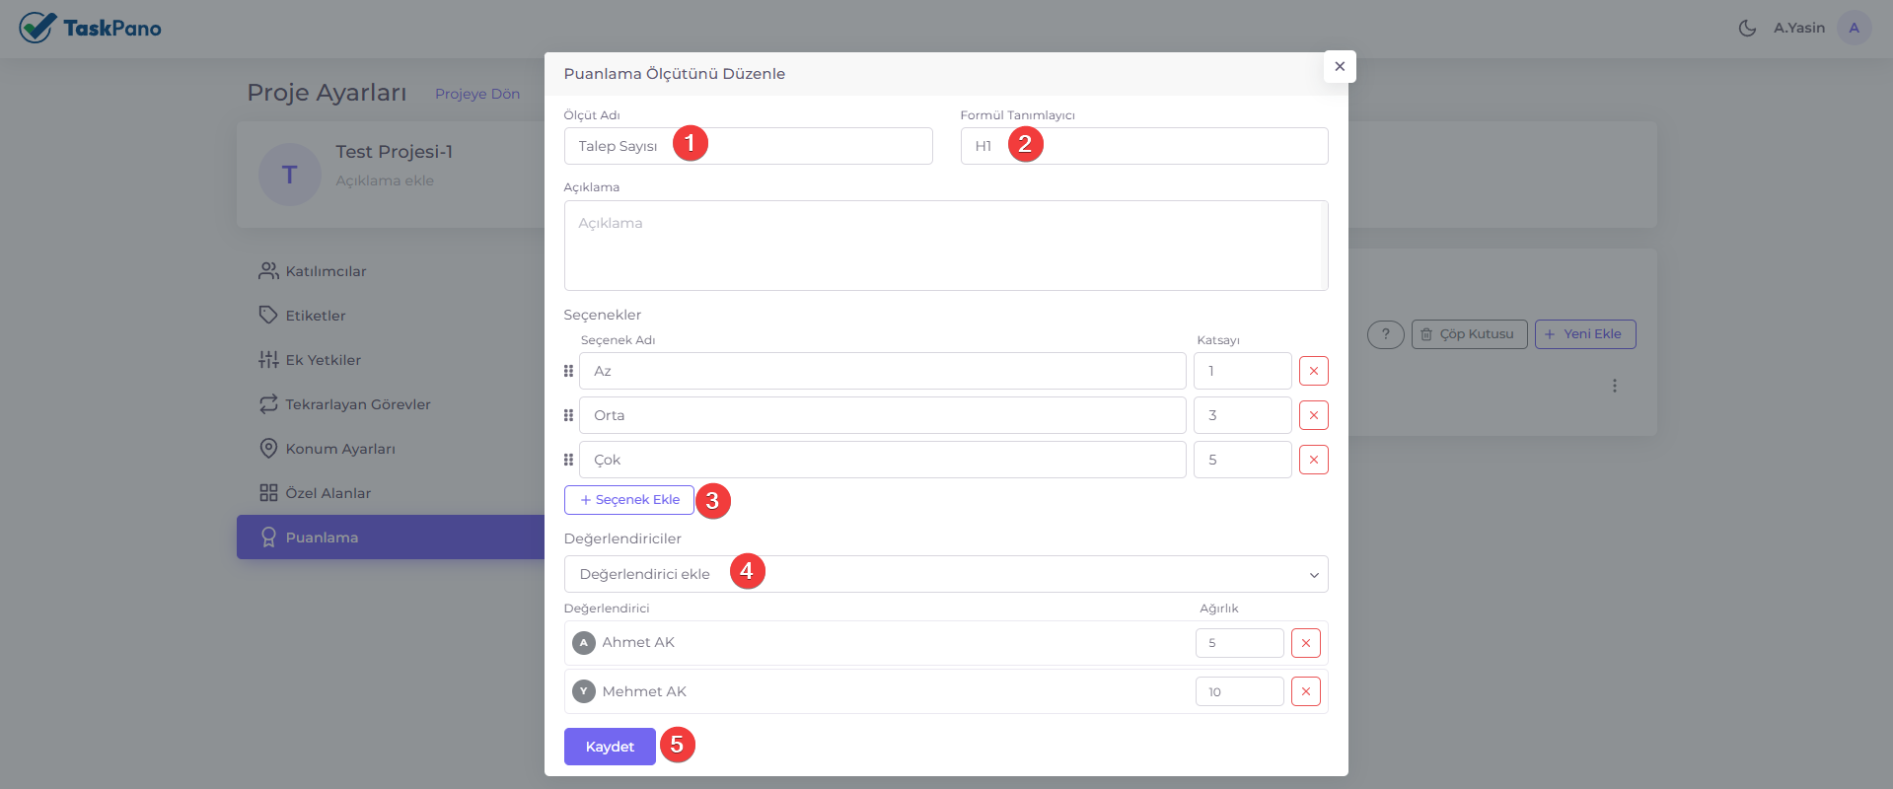
Task: Close the edit scoring criterion dialog
Action: click(1339, 66)
